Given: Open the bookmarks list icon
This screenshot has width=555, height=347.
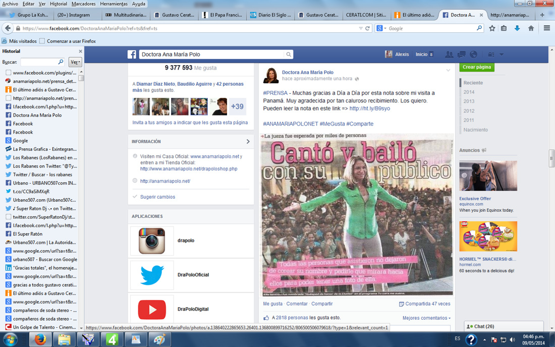Looking at the screenshot, I should click(x=504, y=28).
